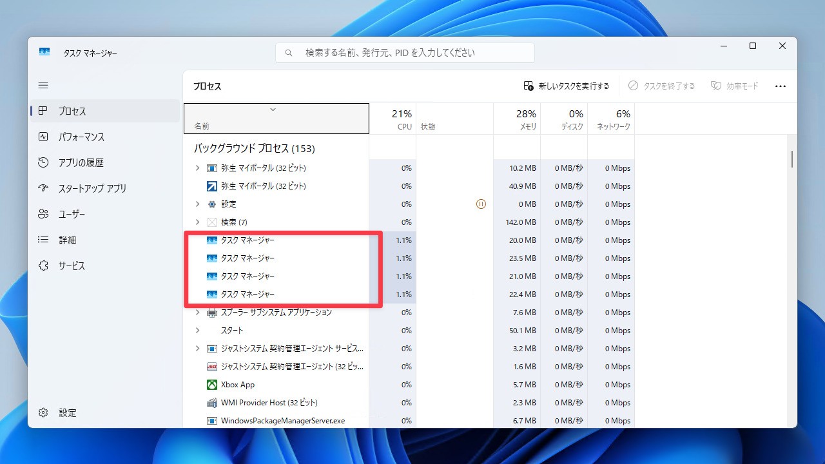825x464 pixels.
Task: Click the search box for name, publisher, PID
Action: click(405, 53)
